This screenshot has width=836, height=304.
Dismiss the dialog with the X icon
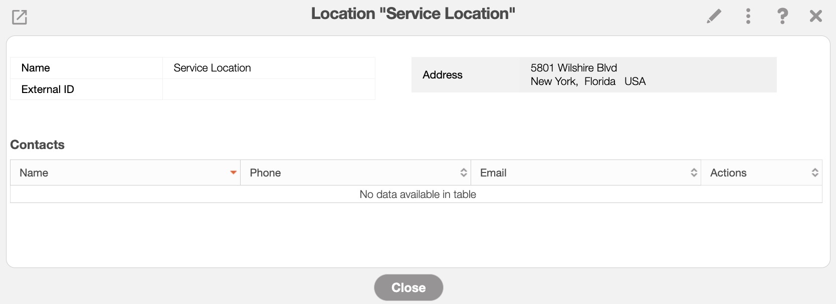click(815, 16)
